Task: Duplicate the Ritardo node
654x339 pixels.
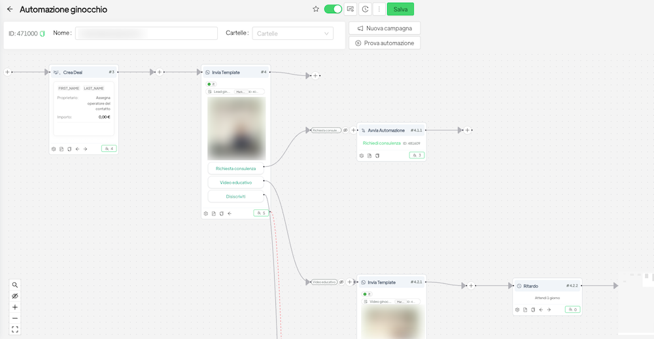Action: tap(533, 310)
